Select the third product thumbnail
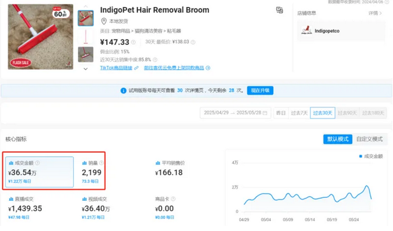The image size is (393, 231). pos(86,55)
